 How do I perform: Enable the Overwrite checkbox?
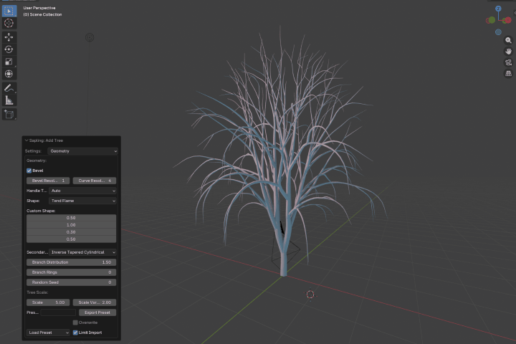pos(75,322)
